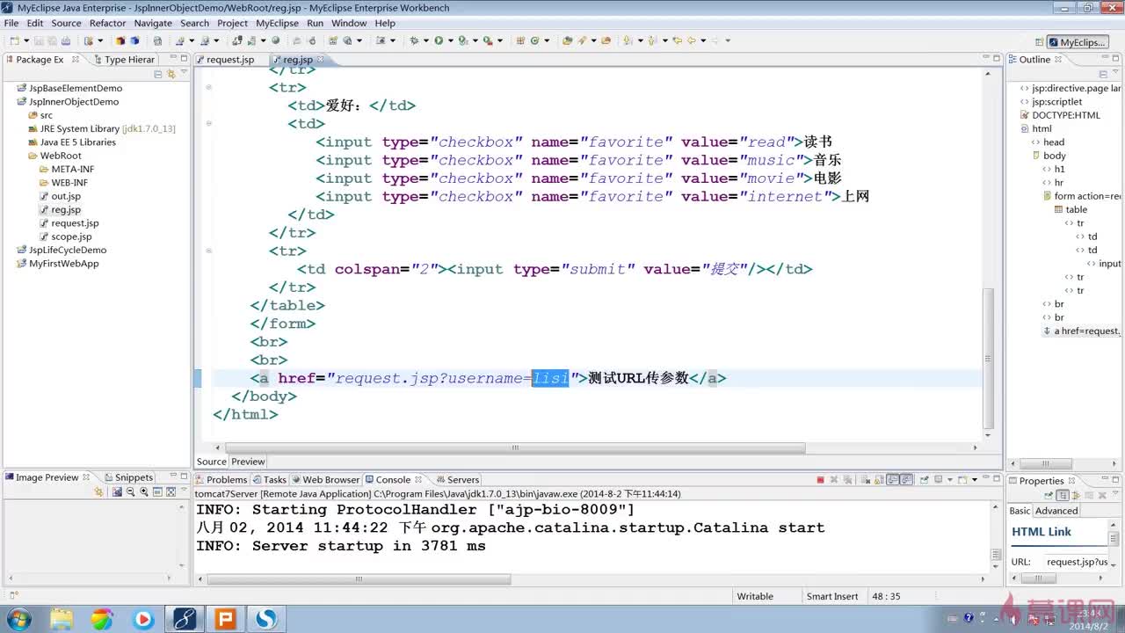Toggle console Scroll Lock
The width and height of the screenshot is (1125, 633).
879,480
